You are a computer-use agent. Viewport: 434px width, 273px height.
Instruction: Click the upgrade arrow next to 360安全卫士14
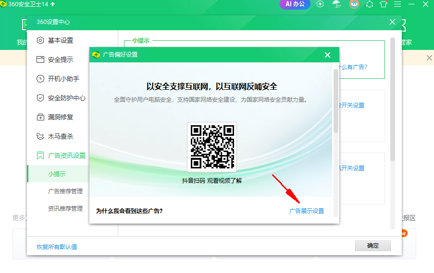pos(52,4)
